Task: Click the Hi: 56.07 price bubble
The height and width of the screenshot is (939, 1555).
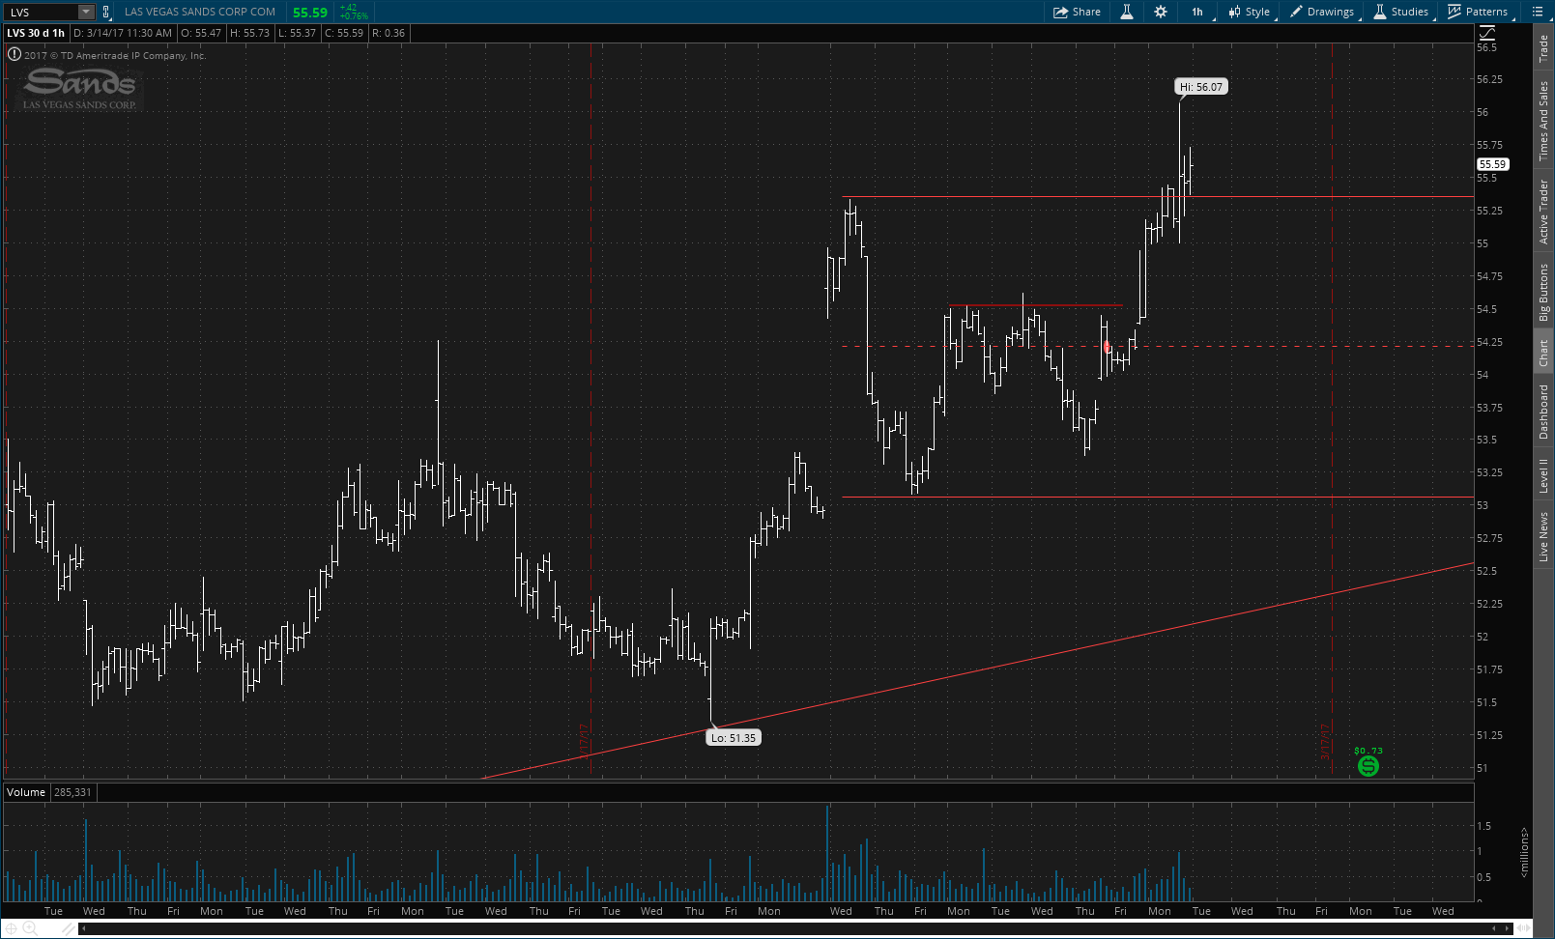Action: (x=1201, y=87)
